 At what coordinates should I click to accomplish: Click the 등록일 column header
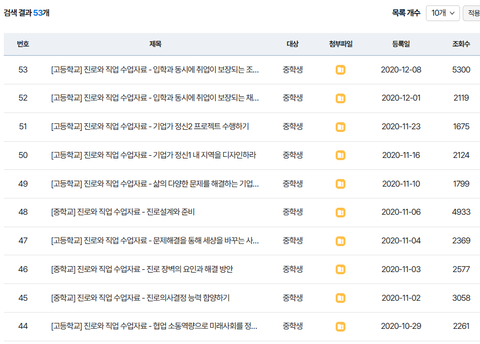coord(401,44)
